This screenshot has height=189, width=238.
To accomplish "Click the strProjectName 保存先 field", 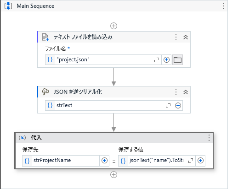I will pyautogui.click(x=61, y=161).
